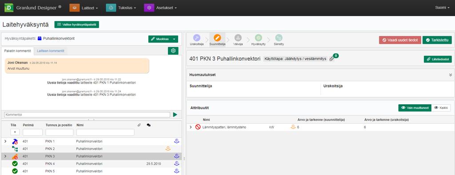Click the Perimä filter input field

click(32, 132)
